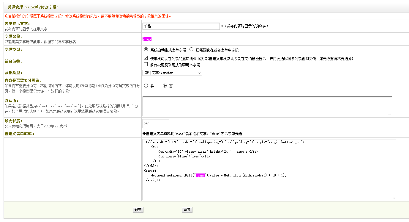Screen dimensions: 409x222
Task: Click the highlighted jiage field name value
Action: 147,39
